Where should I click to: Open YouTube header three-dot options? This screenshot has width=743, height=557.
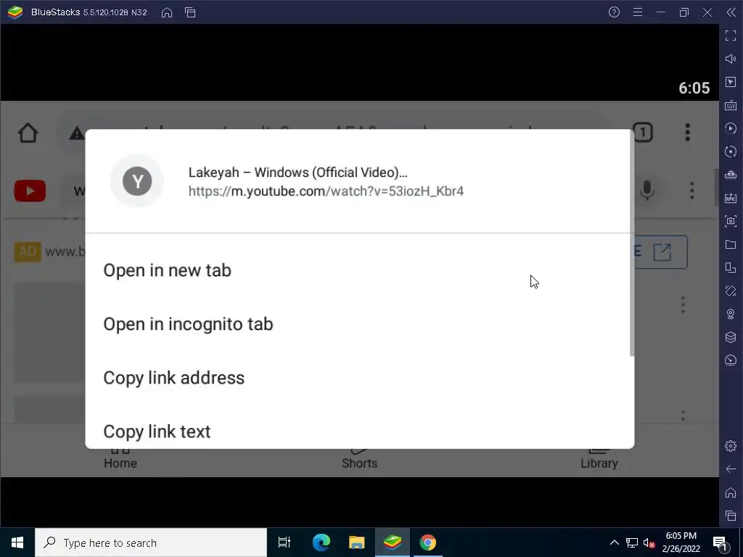pyautogui.click(x=692, y=191)
